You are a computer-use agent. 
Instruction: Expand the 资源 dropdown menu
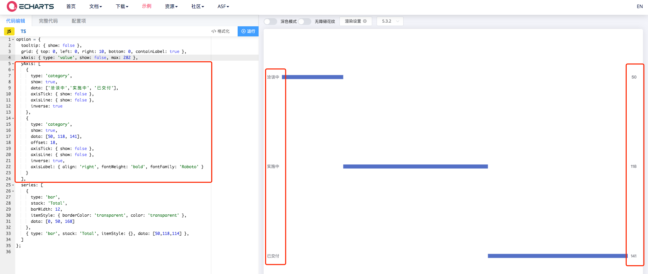tap(171, 6)
